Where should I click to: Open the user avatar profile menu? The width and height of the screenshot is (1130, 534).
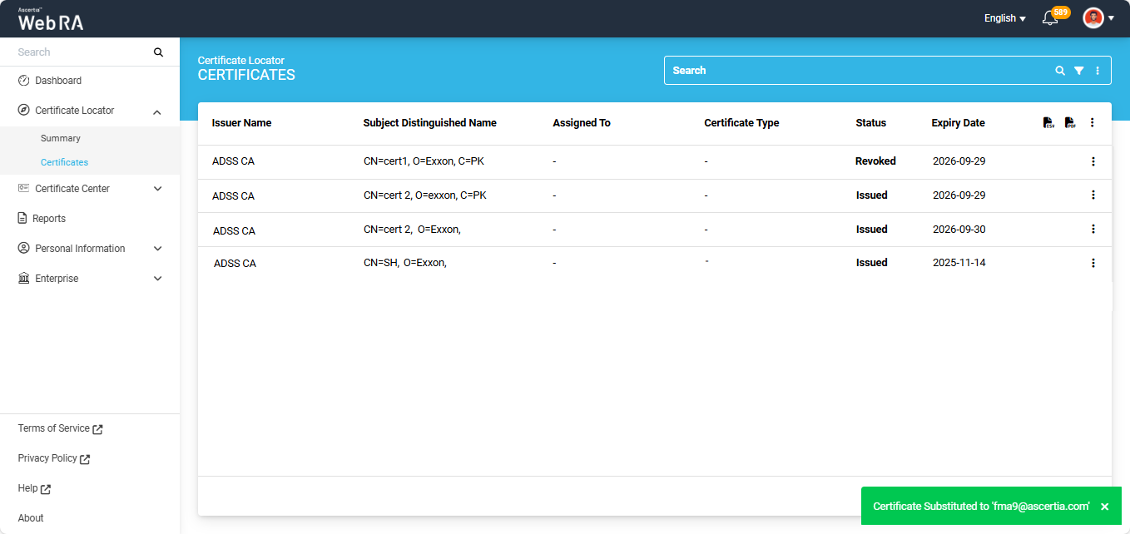click(x=1098, y=18)
